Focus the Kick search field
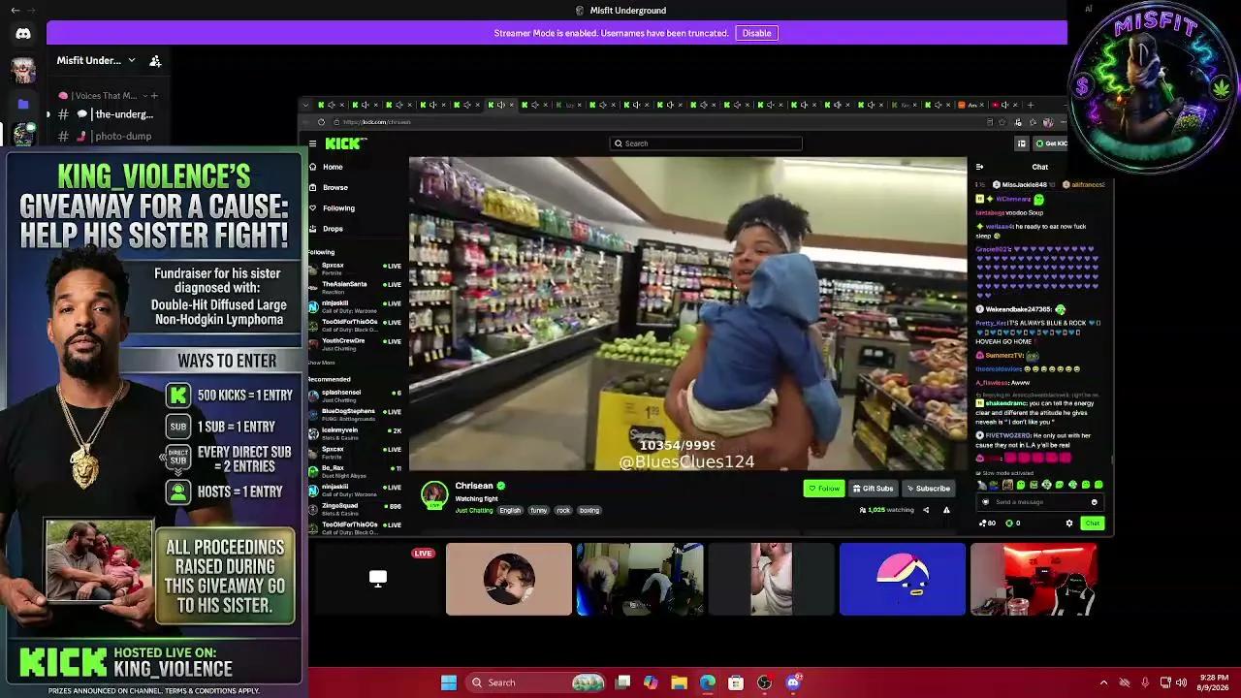The height and width of the screenshot is (698, 1241). 706,143
